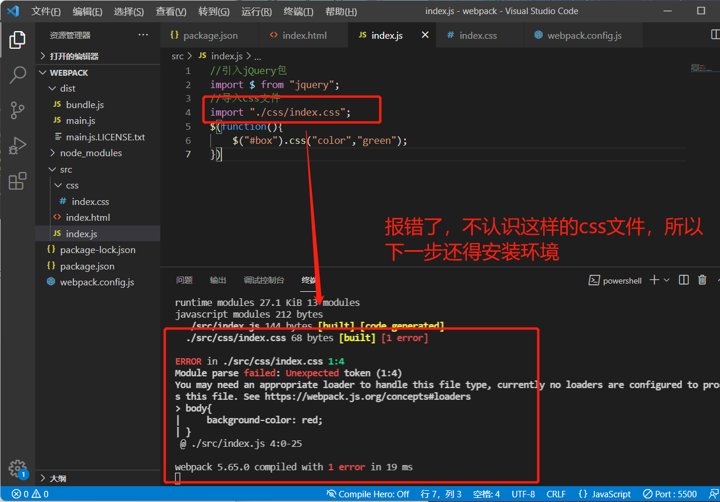Click the powershell terminal label
Viewport: 720px width, 502px height.
point(615,281)
